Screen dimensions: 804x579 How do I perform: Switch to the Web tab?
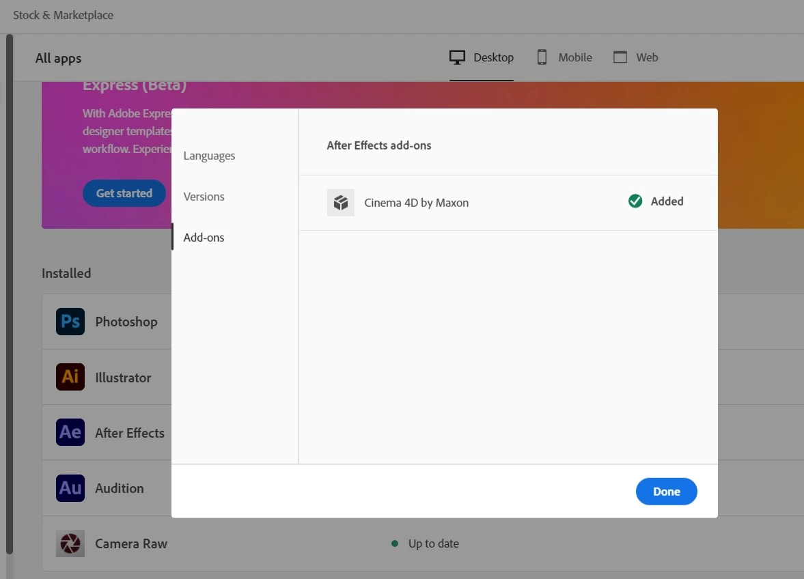point(636,57)
